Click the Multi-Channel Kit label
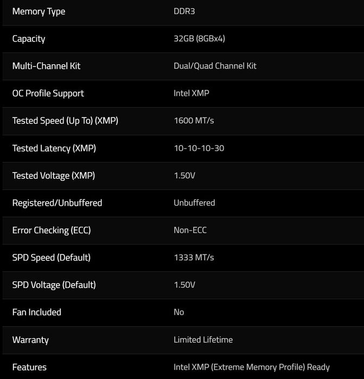Image resolution: width=364 pixels, height=379 pixels. click(46, 66)
